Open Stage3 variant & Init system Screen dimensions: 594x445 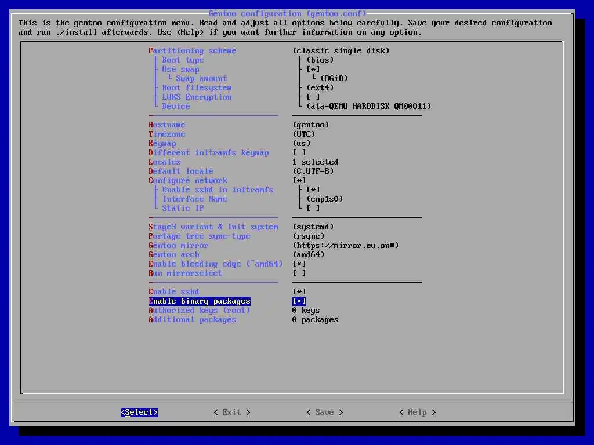tap(213, 227)
